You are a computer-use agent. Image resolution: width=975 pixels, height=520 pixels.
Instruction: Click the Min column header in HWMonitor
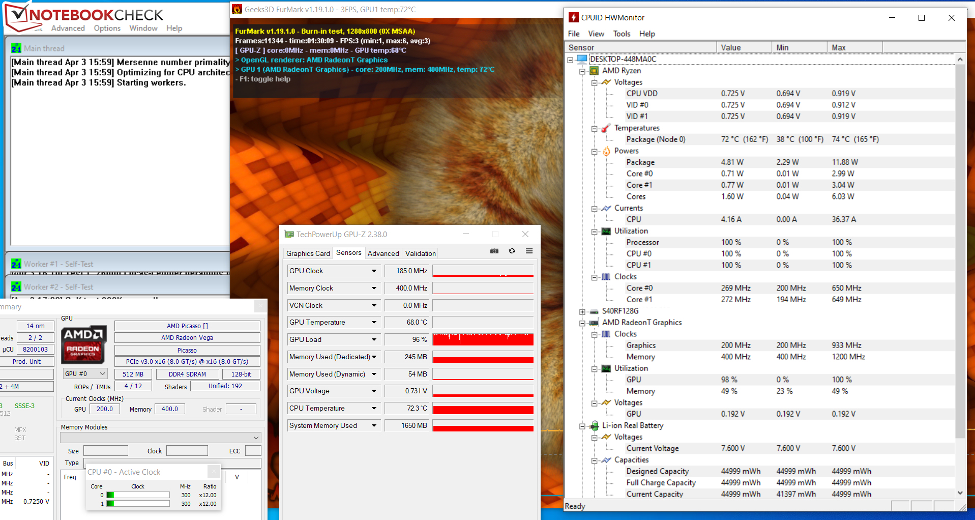point(800,47)
